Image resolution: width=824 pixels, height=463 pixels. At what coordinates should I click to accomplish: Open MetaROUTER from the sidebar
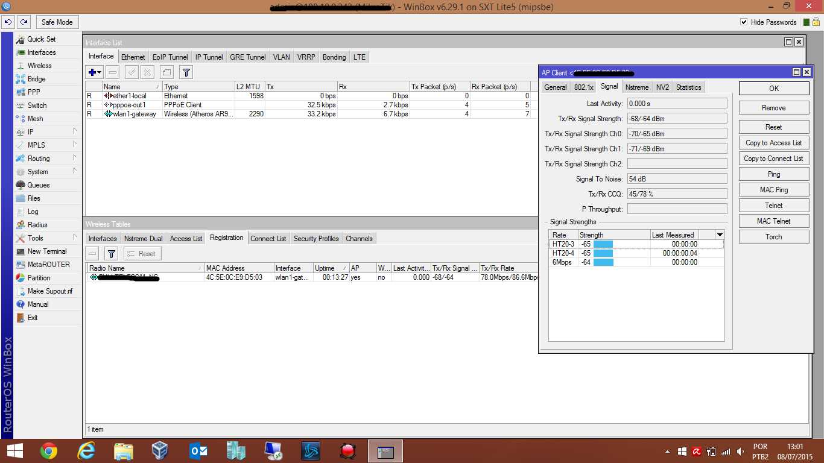48,265
